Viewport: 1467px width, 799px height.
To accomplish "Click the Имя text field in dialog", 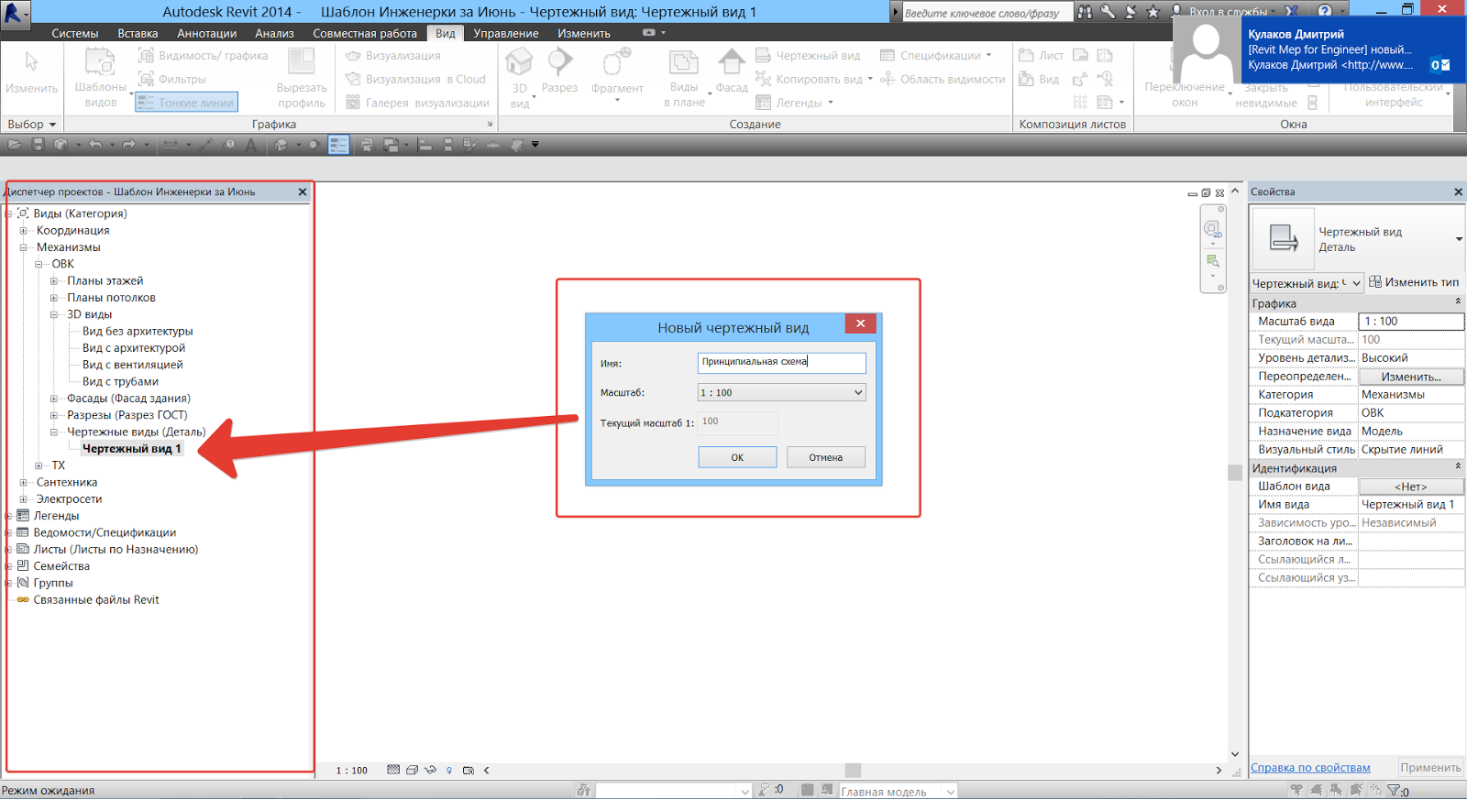I will [781, 362].
